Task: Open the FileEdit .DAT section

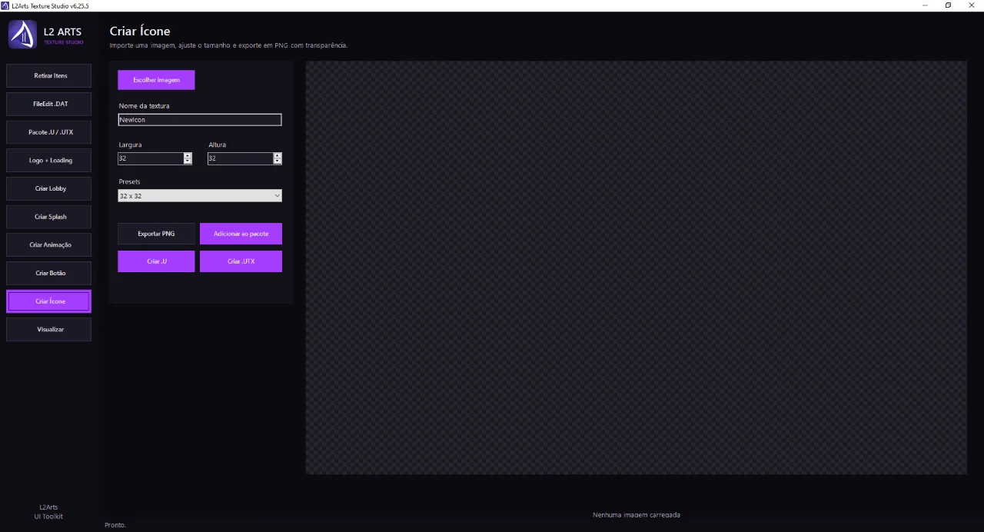Action: click(49, 104)
